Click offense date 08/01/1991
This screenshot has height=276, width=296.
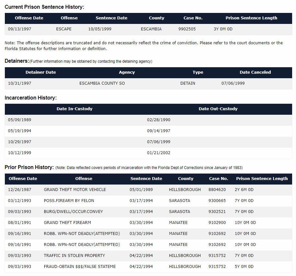[x=20, y=223]
